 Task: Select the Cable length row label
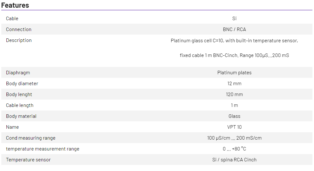20,105
